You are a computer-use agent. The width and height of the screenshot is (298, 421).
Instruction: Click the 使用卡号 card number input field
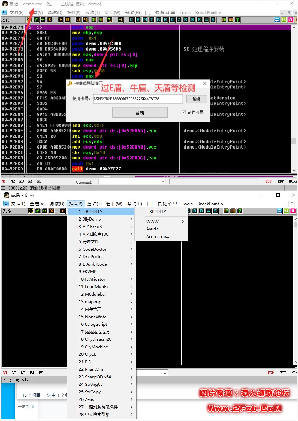[x=138, y=99]
